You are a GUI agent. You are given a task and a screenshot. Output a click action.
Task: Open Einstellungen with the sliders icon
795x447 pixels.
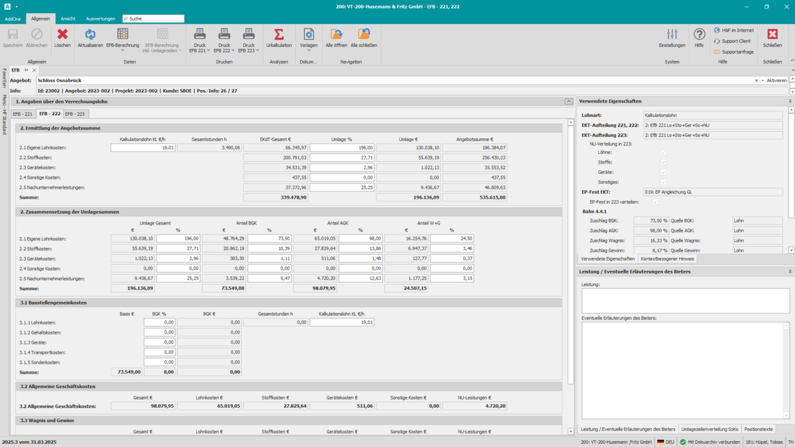[x=672, y=34]
